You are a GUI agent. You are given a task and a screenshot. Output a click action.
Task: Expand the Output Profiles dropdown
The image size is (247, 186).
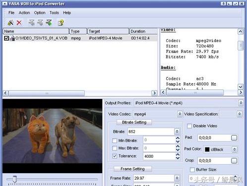(241, 103)
